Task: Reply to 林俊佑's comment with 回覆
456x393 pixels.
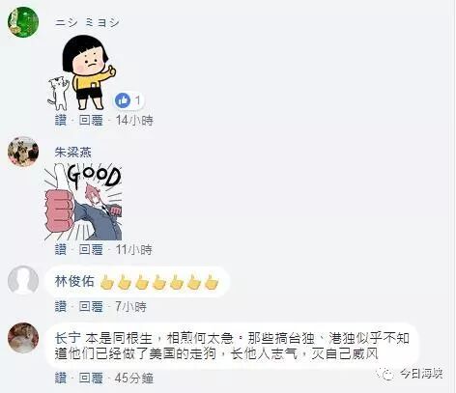Action: (x=91, y=306)
